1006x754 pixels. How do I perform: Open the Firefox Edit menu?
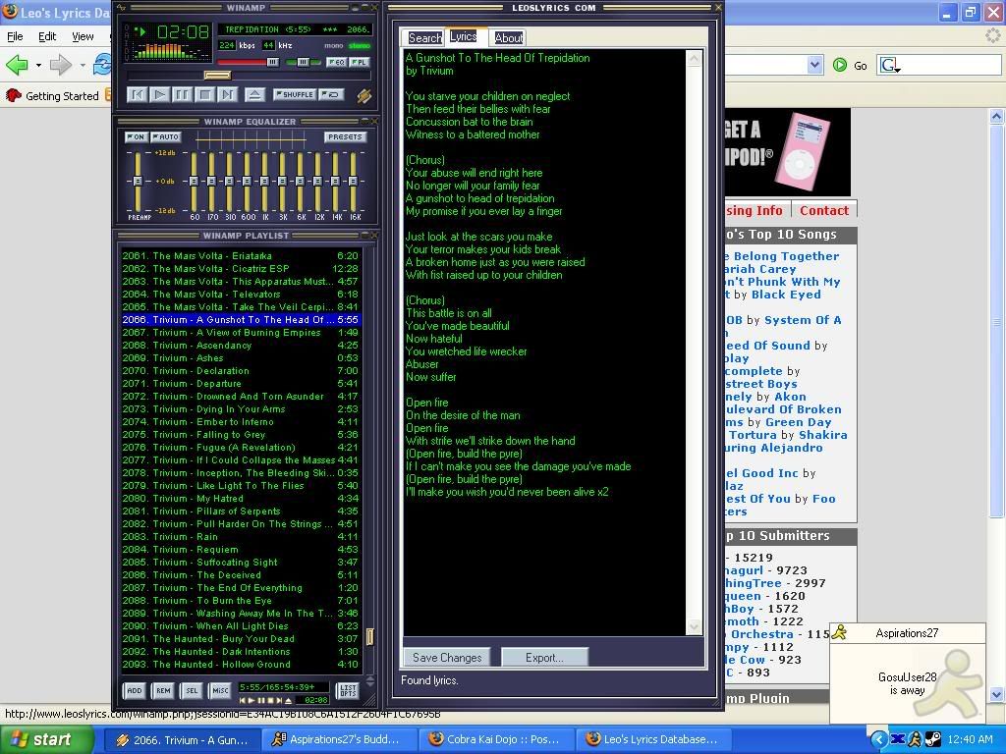[47, 36]
